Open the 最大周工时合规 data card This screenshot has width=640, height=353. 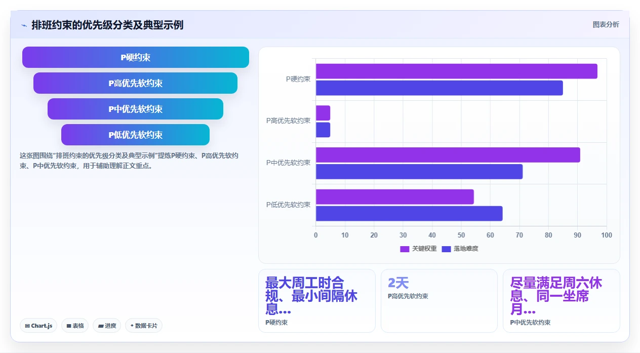(x=317, y=301)
